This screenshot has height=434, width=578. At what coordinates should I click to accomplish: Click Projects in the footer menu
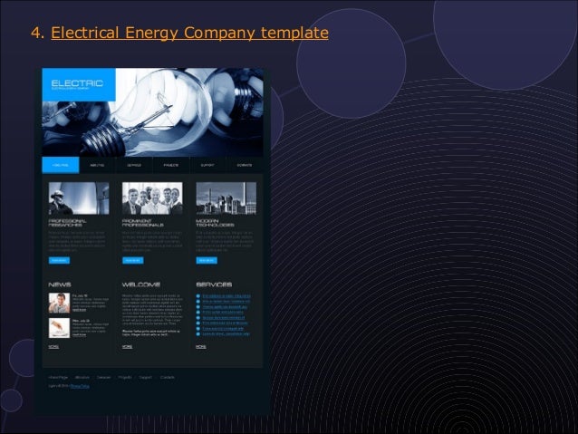tap(125, 377)
